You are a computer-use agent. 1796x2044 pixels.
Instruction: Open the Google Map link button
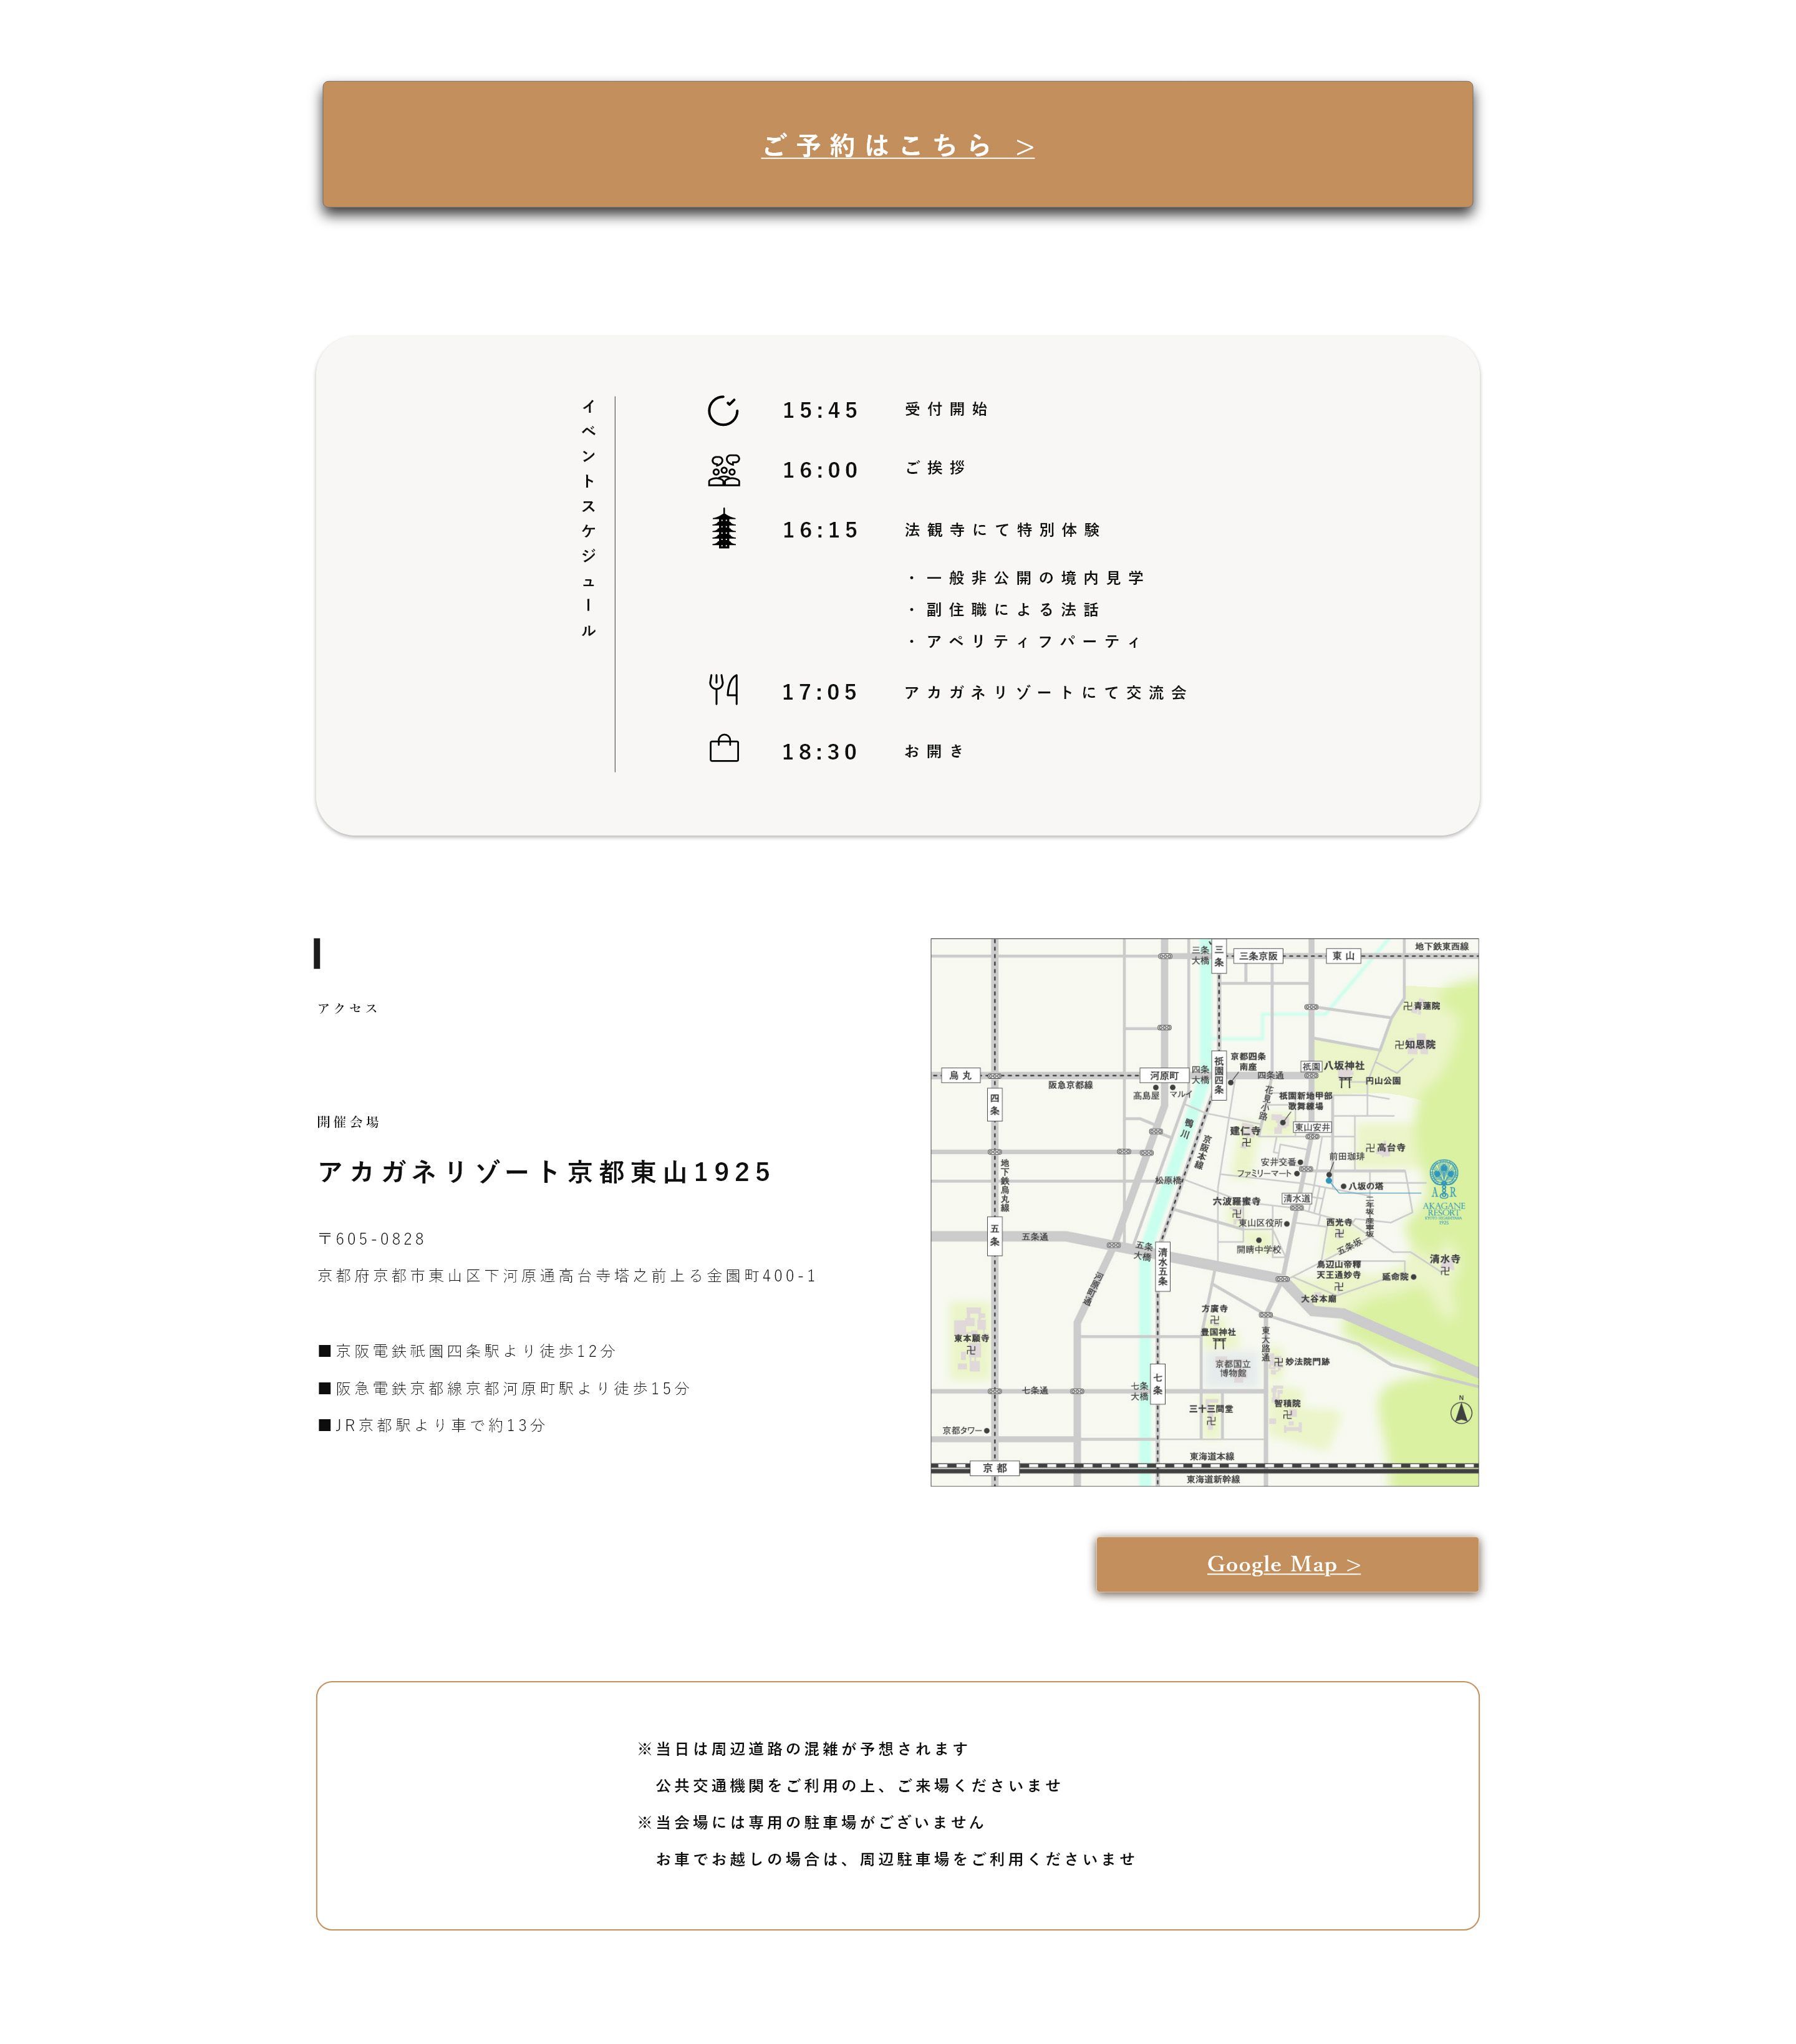pyautogui.click(x=1287, y=1564)
